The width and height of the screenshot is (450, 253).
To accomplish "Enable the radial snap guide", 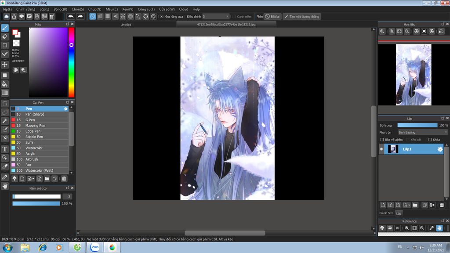I will [123, 16].
